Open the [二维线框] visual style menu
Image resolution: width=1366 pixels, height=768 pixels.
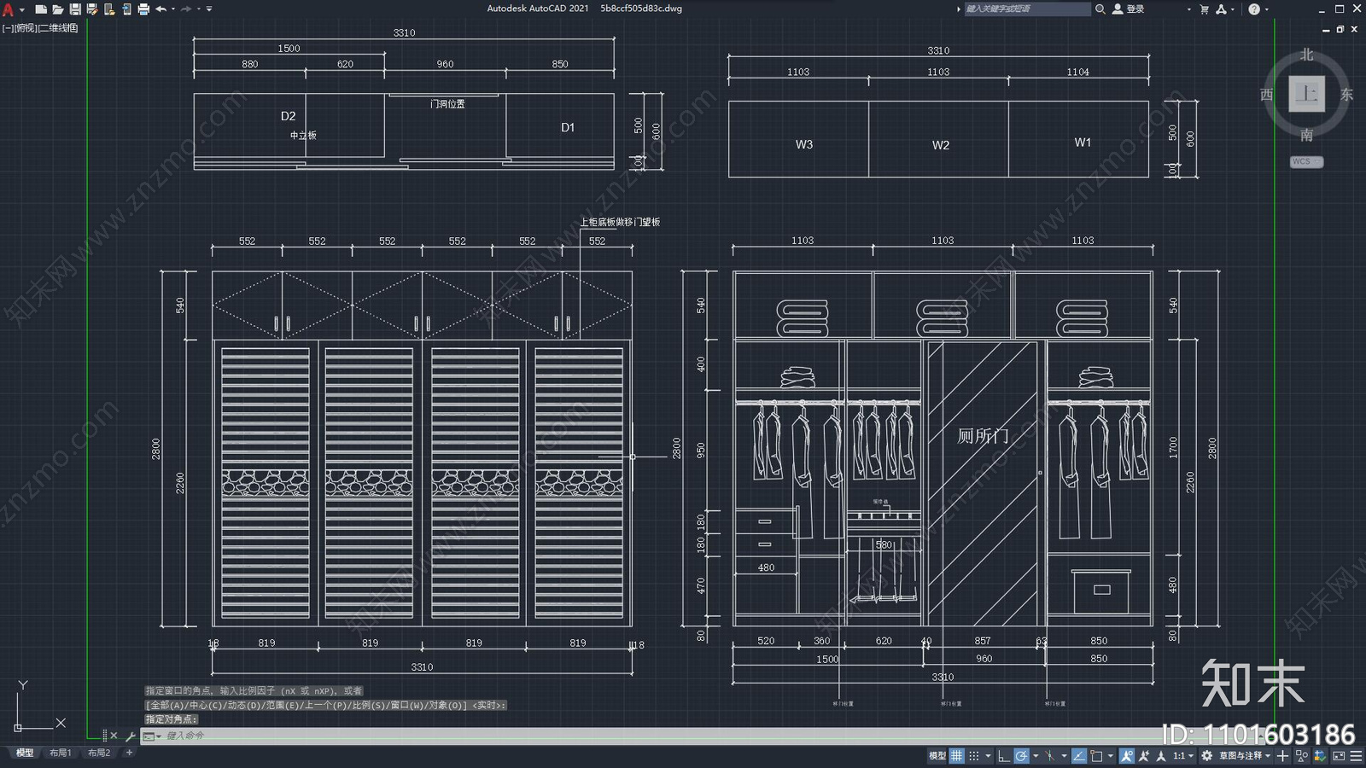pyautogui.click(x=58, y=28)
